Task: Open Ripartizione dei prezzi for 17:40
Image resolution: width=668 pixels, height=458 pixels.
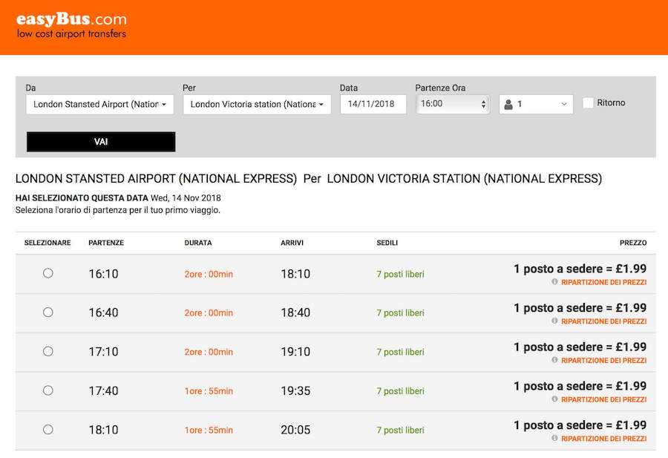Action: click(603, 399)
